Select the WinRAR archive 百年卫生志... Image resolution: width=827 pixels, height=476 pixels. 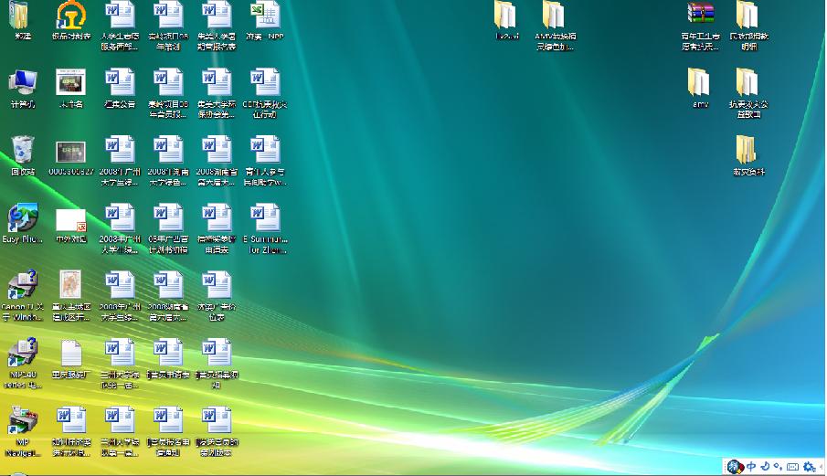[700, 14]
